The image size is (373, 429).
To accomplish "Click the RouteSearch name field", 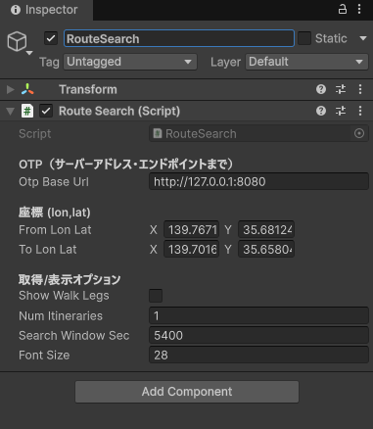I will coord(179,38).
